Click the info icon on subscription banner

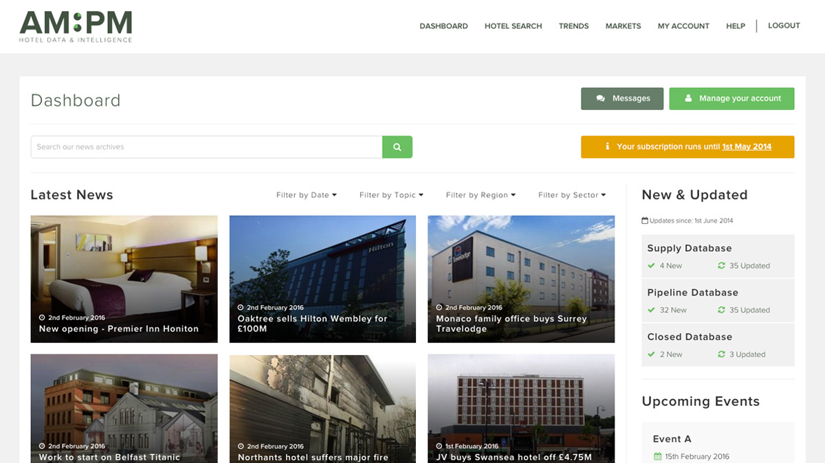click(607, 146)
